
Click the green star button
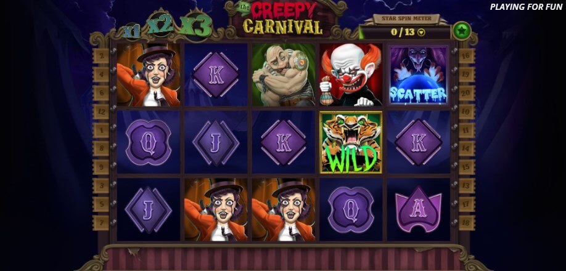click(462, 31)
